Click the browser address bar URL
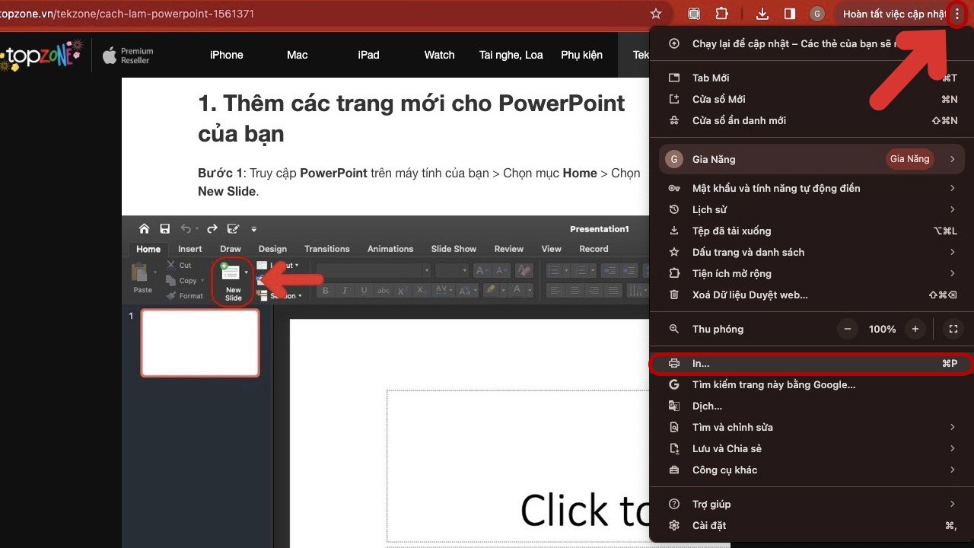Image resolution: width=974 pixels, height=548 pixels. tap(127, 14)
